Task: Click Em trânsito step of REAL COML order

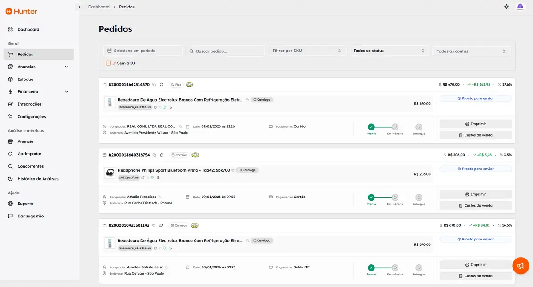Action: click(395, 127)
